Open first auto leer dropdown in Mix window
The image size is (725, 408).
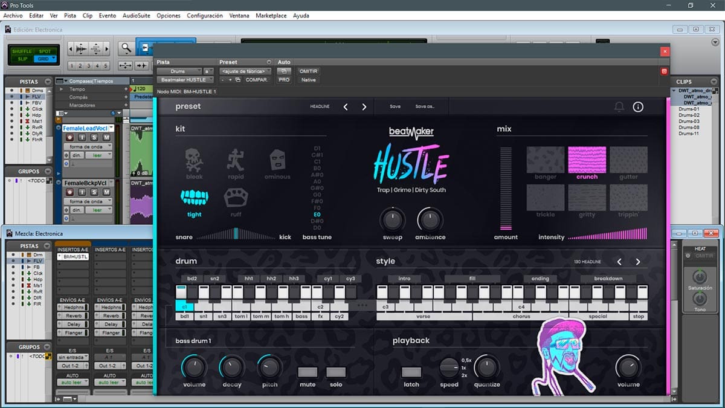[72, 383]
